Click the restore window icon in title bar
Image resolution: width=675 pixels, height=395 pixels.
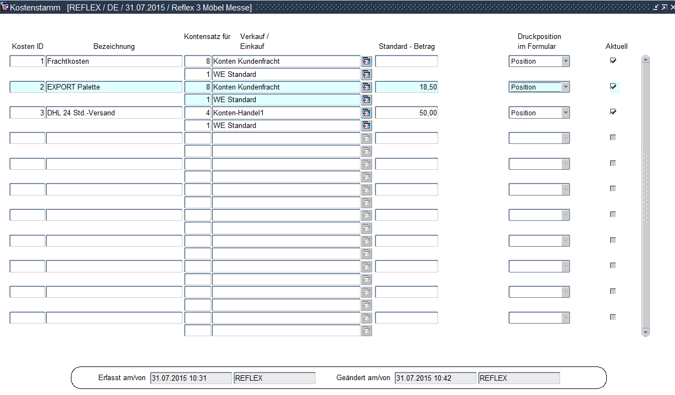click(x=663, y=7)
